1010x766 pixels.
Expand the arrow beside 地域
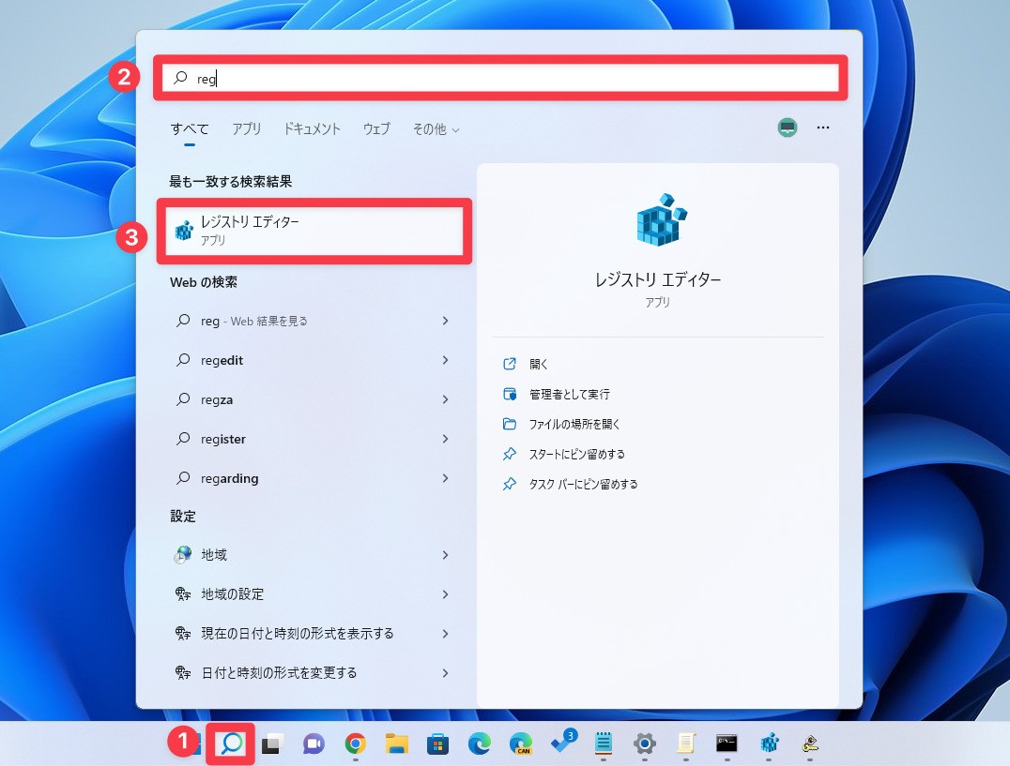pyautogui.click(x=445, y=554)
